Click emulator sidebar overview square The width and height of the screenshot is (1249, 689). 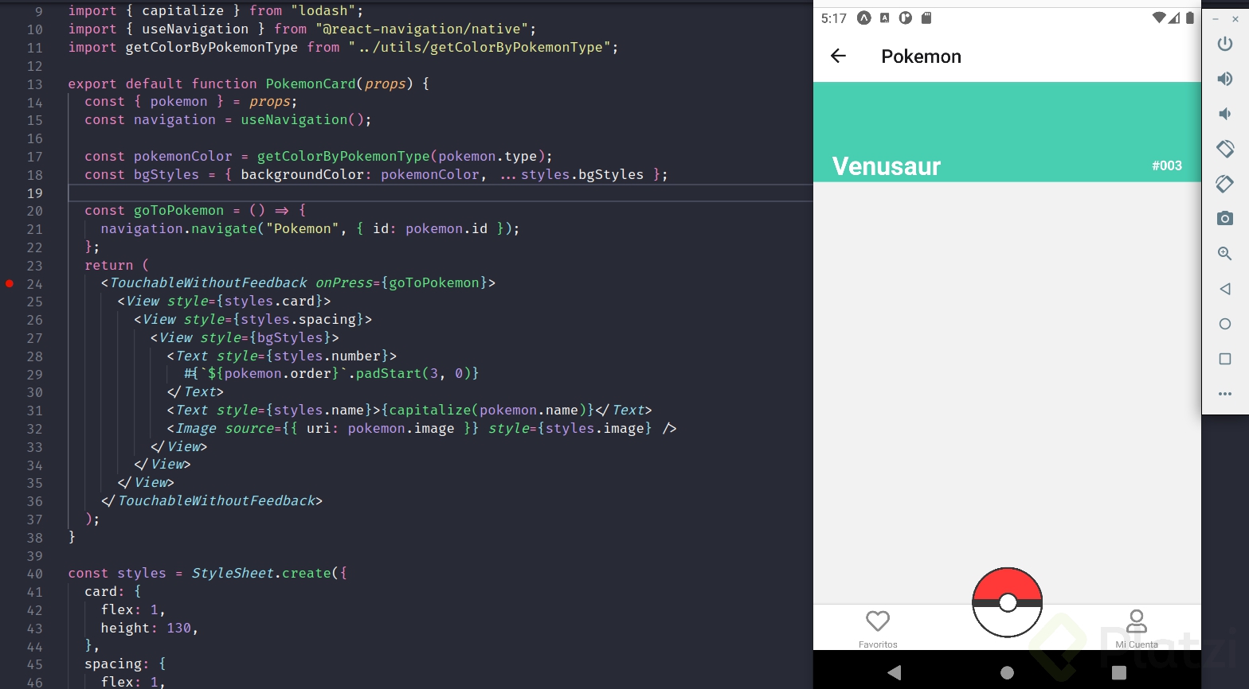[x=1225, y=359]
